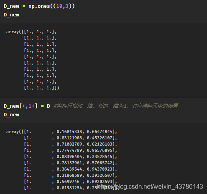Select the value 0.09303593
This screenshot has width=207, height=194.
tap(99, 182)
